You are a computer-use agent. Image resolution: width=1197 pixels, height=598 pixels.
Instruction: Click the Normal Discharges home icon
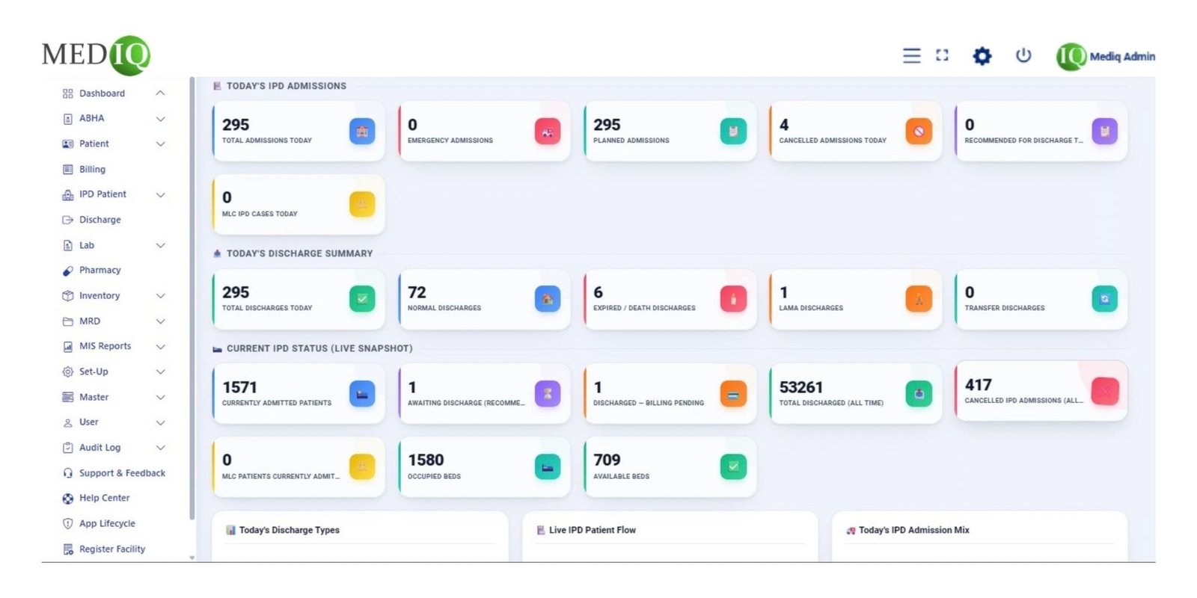548,299
